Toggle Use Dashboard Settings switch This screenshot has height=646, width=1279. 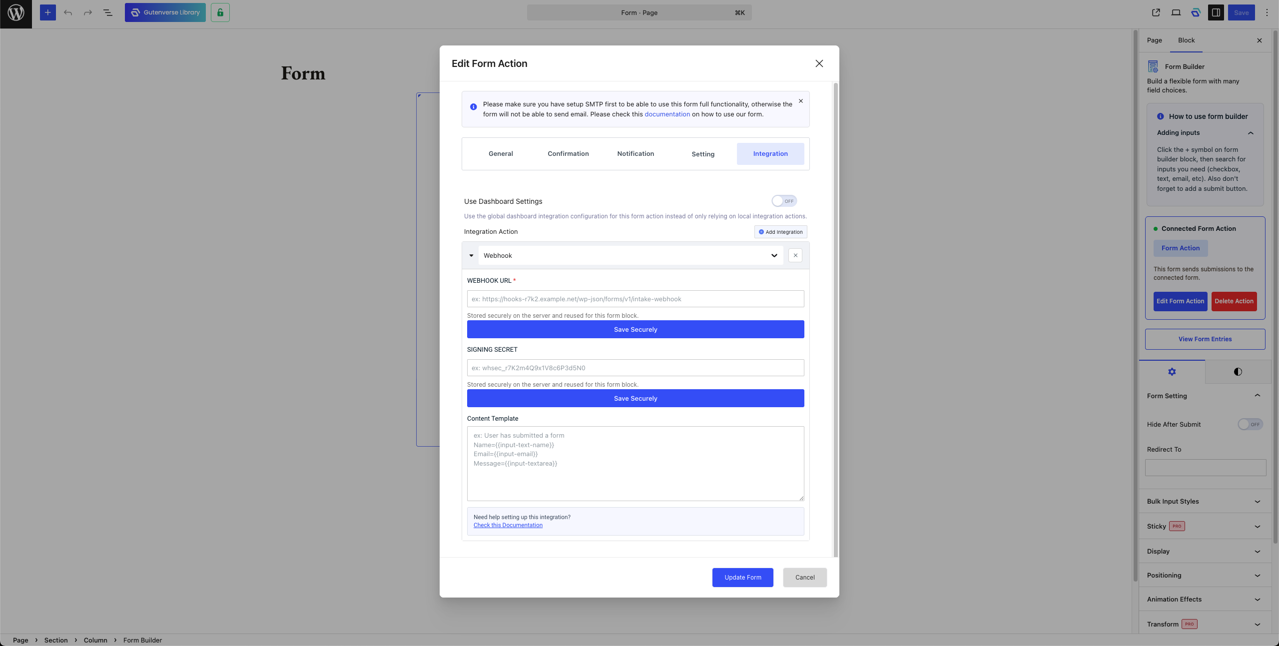784,201
